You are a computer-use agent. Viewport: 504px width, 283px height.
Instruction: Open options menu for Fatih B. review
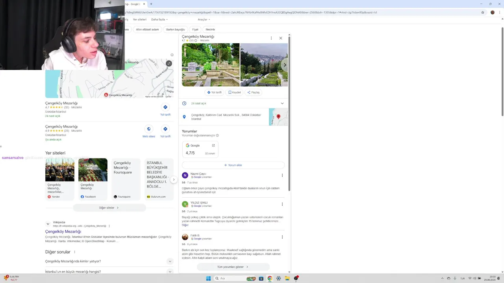coord(282,237)
